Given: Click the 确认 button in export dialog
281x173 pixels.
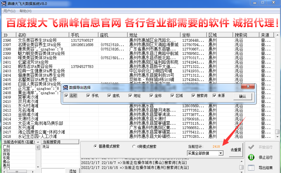Looking at the screenshot, I should coord(242,97).
